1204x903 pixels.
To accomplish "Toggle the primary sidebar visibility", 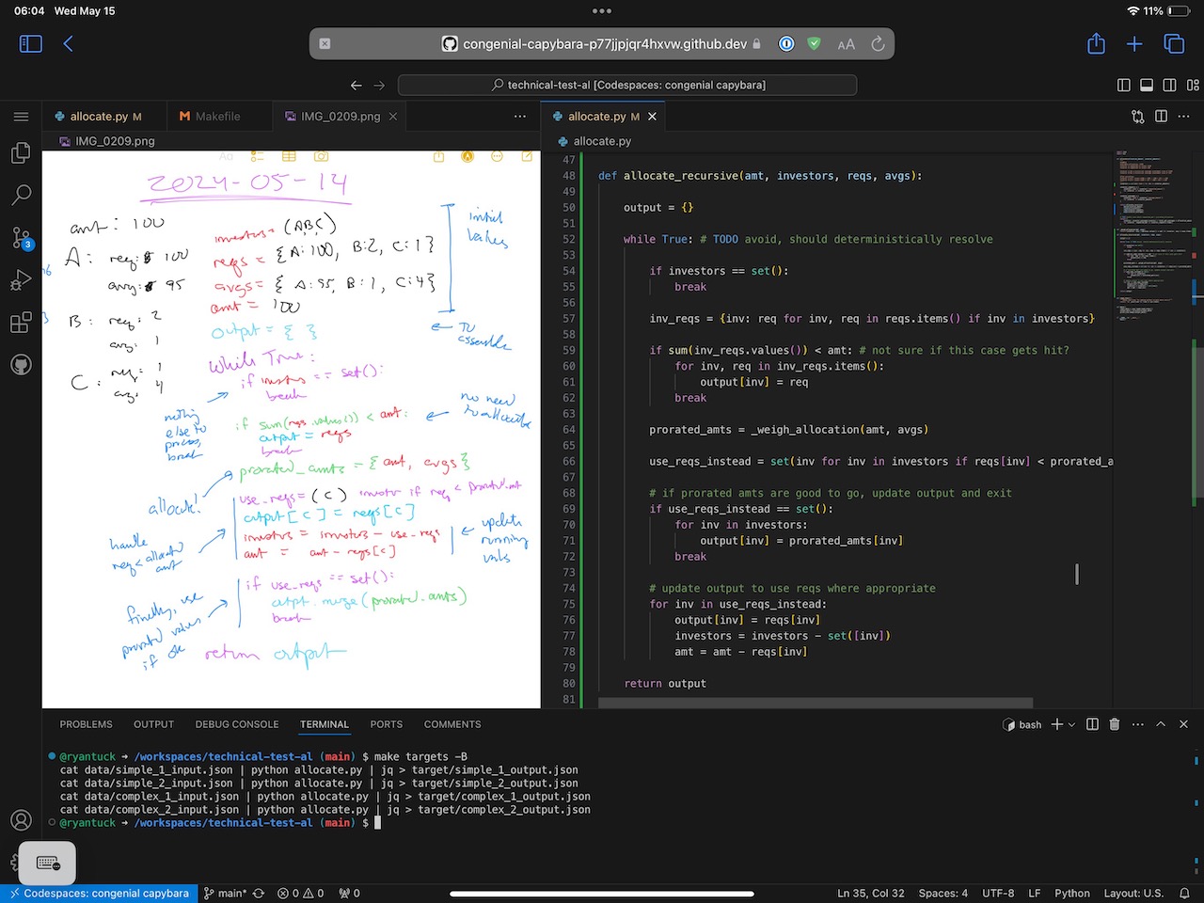I will pos(1123,85).
